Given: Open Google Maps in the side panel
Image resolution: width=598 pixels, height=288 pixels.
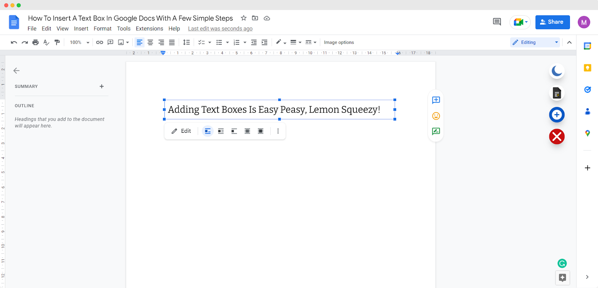Looking at the screenshot, I should tap(588, 133).
